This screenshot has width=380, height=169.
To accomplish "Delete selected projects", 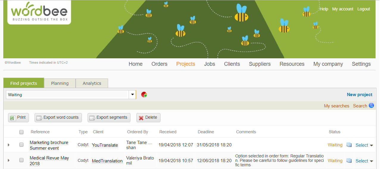I will 148,118.
